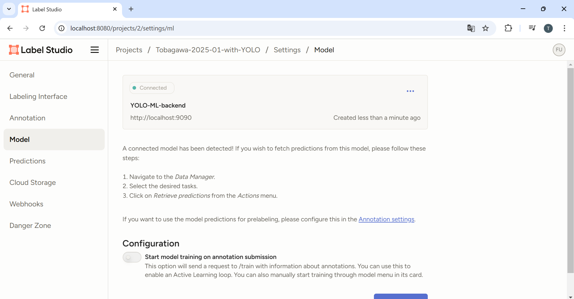574x299 pixels.
Task: Reload the current page
Action: (x=42, y=28)
